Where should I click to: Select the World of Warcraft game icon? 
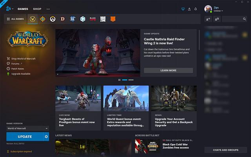click(33, 19)
